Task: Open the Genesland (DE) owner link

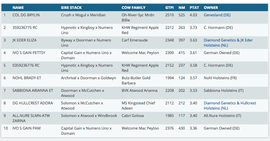Action: click(217, 15)
